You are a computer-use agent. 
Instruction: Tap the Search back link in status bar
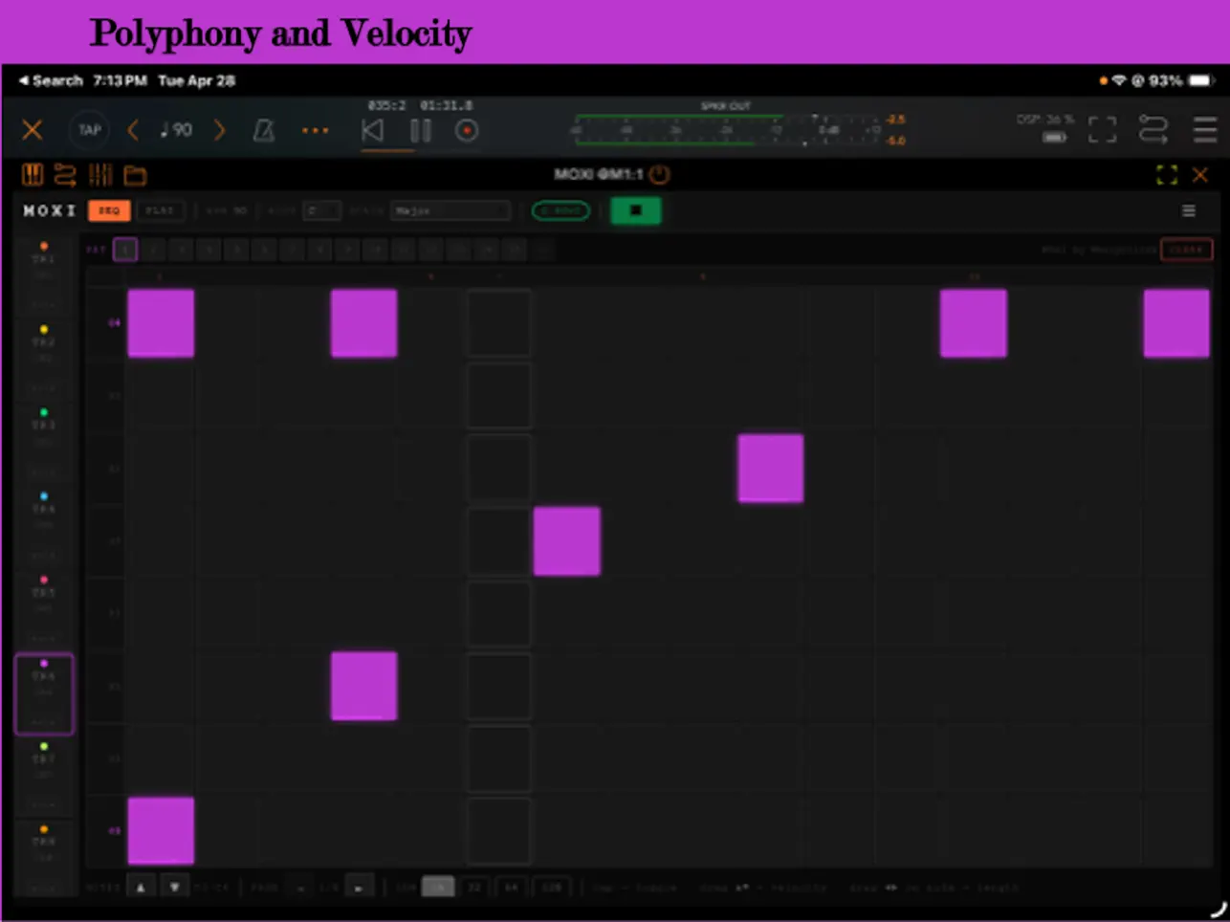tap(52, 81)
